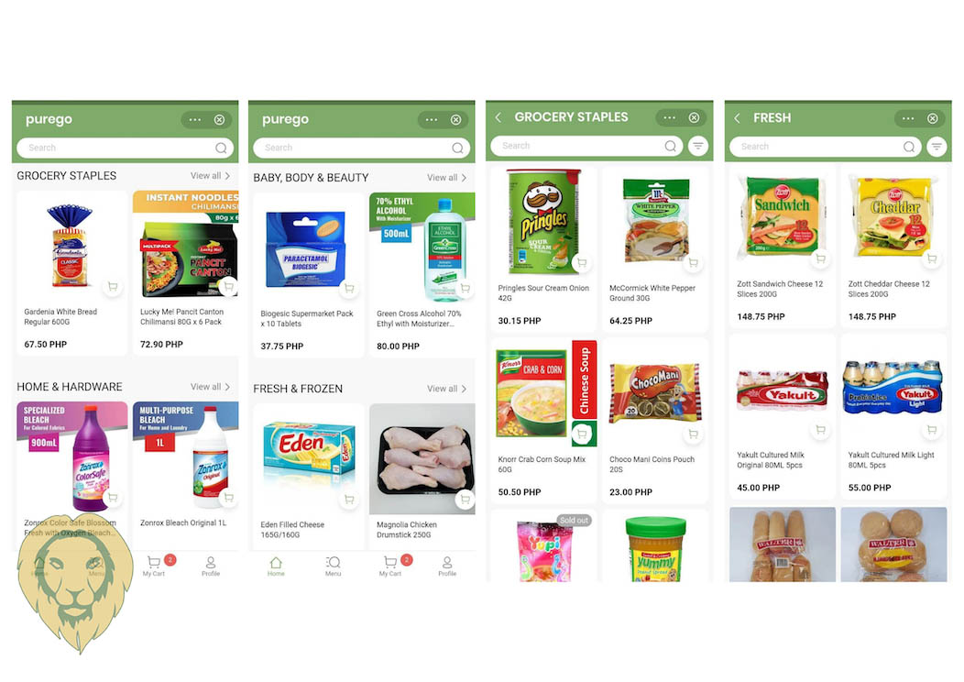Expand View all for Baby, Body & Beauty
Image resolution: width=964 pixels, height=682 pixels.
pyautogui.click(x=446, y=178)
